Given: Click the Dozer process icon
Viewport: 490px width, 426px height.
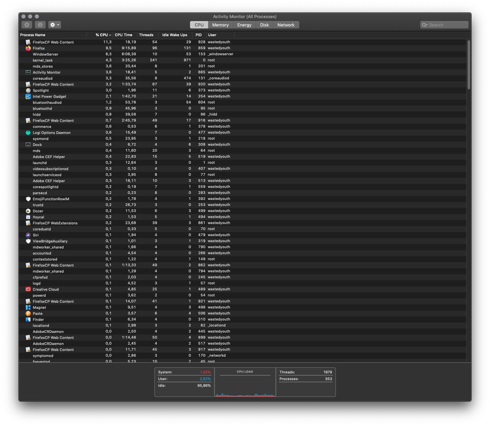Looking at the screenshot, I should (28, 211).
